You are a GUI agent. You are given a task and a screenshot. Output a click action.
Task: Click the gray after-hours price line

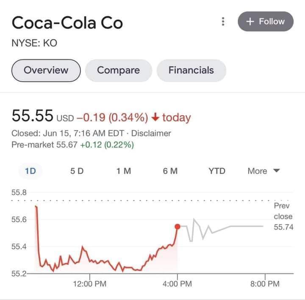pyautogui.click(x=246, y=227)
